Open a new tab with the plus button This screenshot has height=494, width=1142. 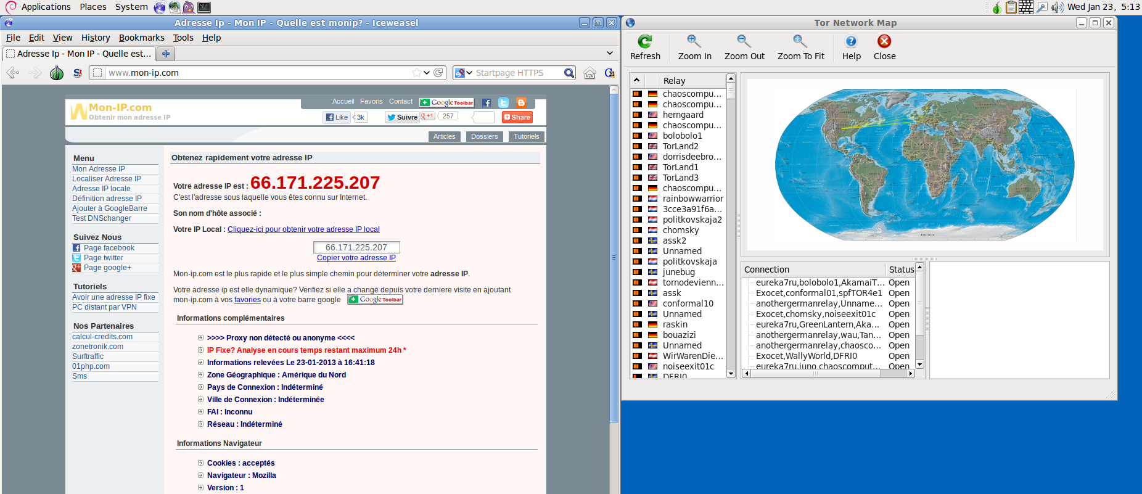[166, 54]
